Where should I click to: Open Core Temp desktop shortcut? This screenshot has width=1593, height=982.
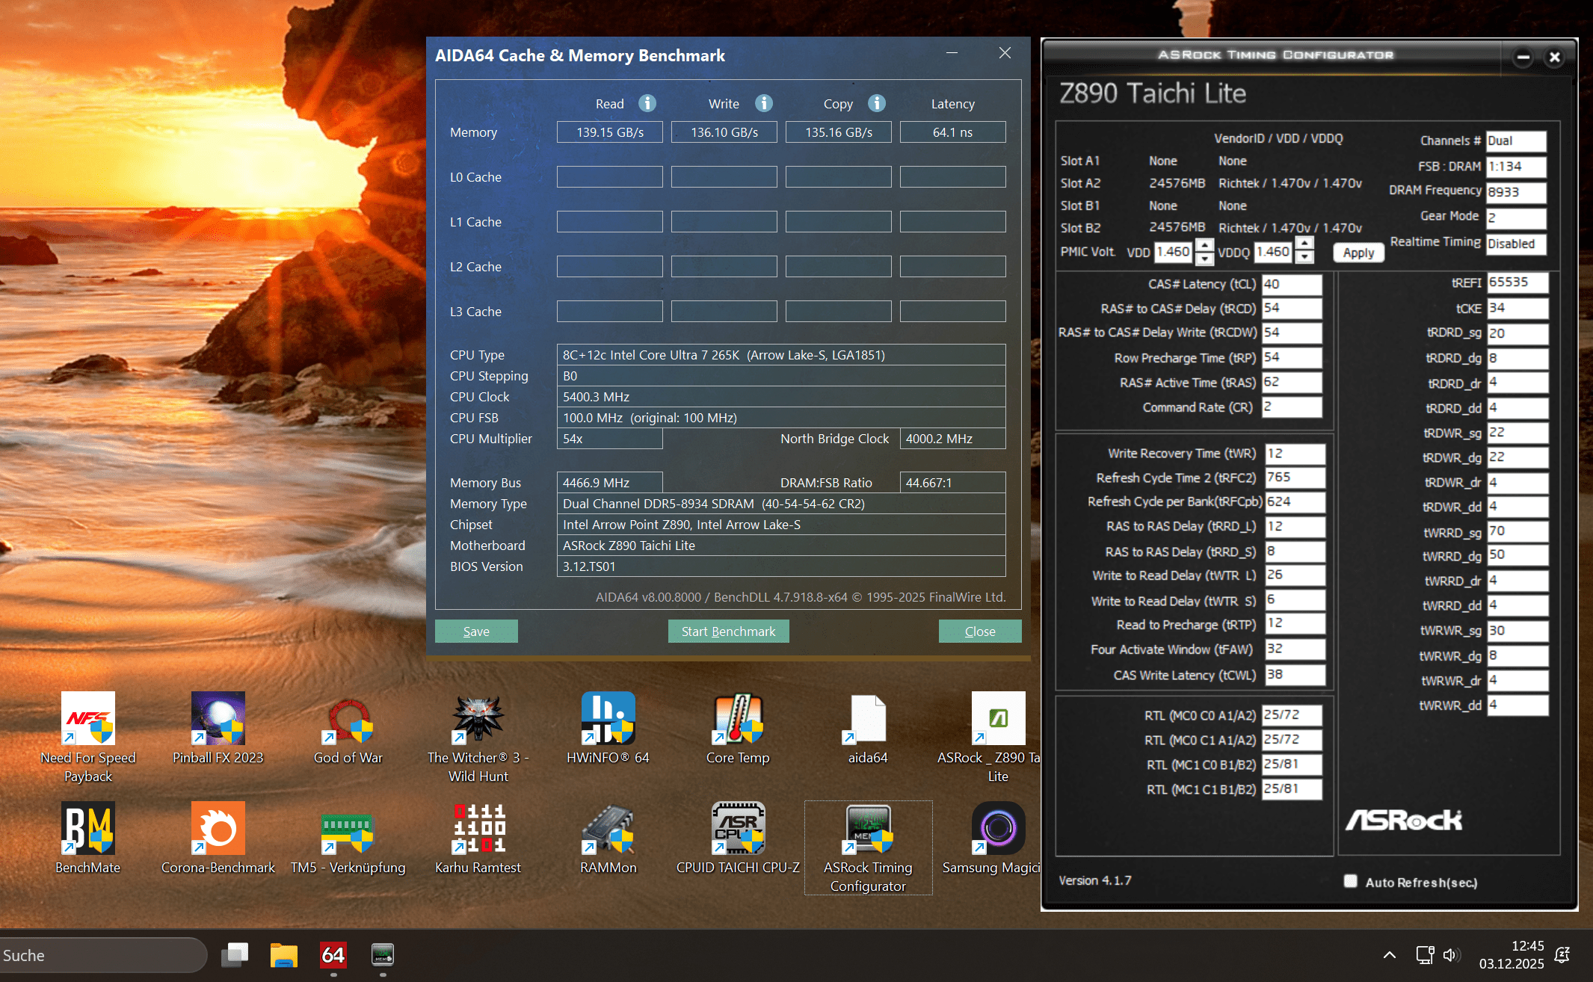tap(738, 719)
